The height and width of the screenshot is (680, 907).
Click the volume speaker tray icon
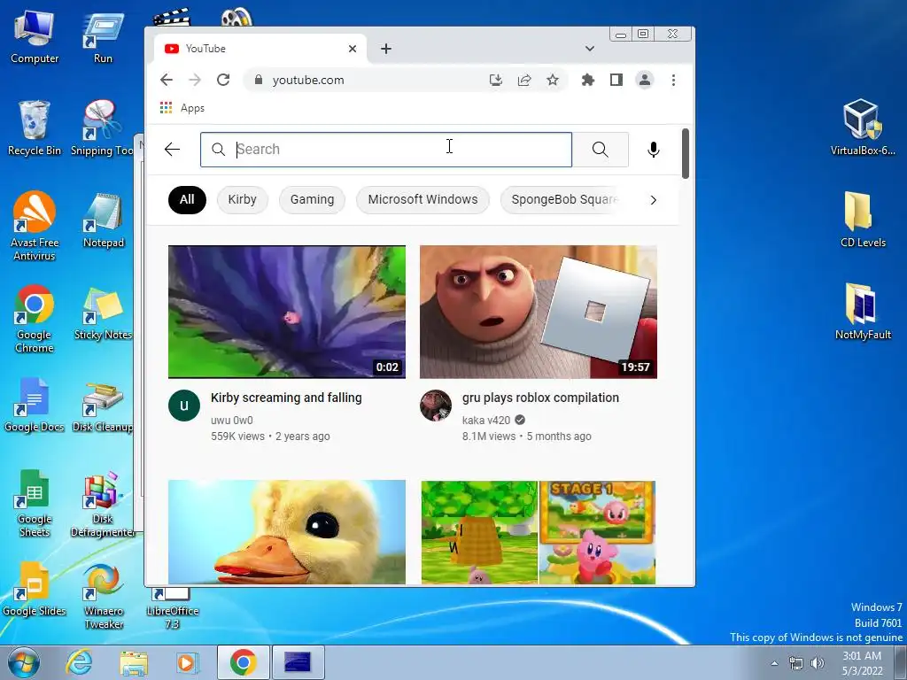[x=818, y=663]
